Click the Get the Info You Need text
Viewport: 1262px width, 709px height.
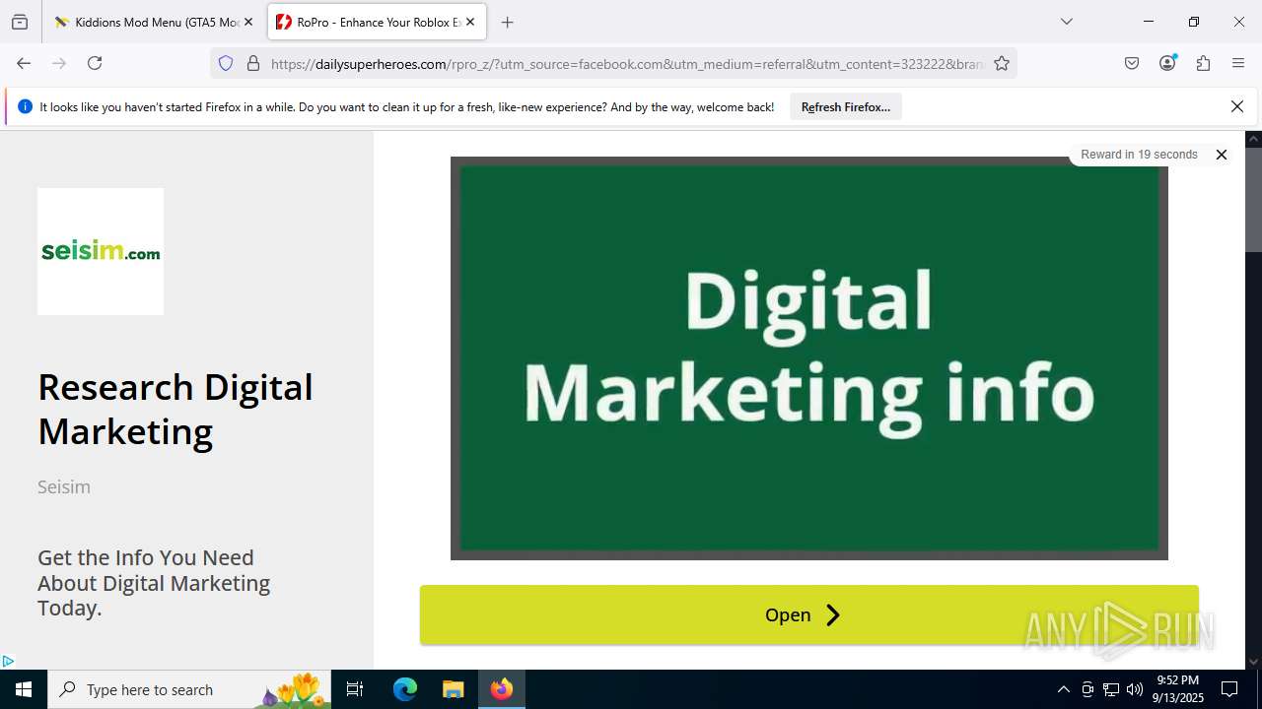(154, 583)
